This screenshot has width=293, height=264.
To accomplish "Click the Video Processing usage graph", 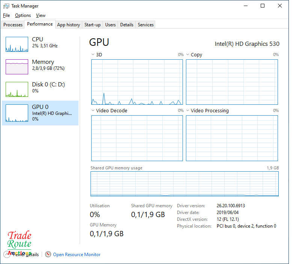I will 232,138.
